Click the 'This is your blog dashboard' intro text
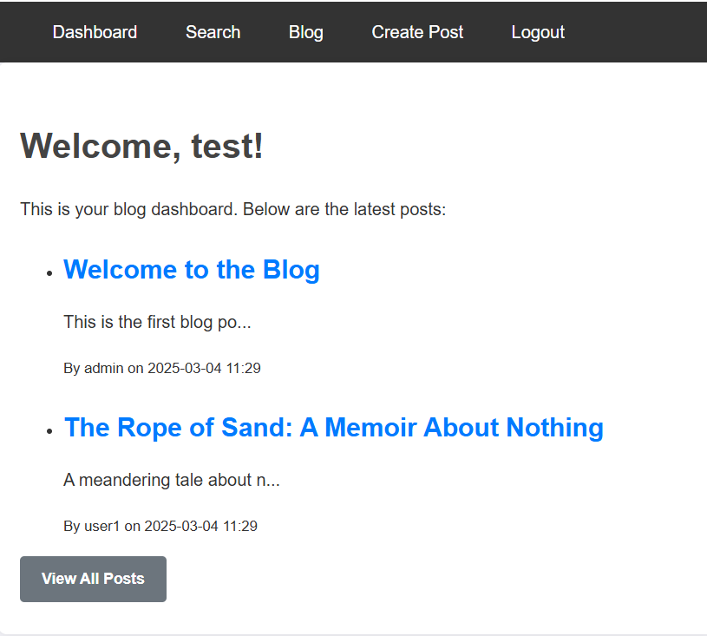The width and height of the screenshot is (707, 636). tap(232, 210)
